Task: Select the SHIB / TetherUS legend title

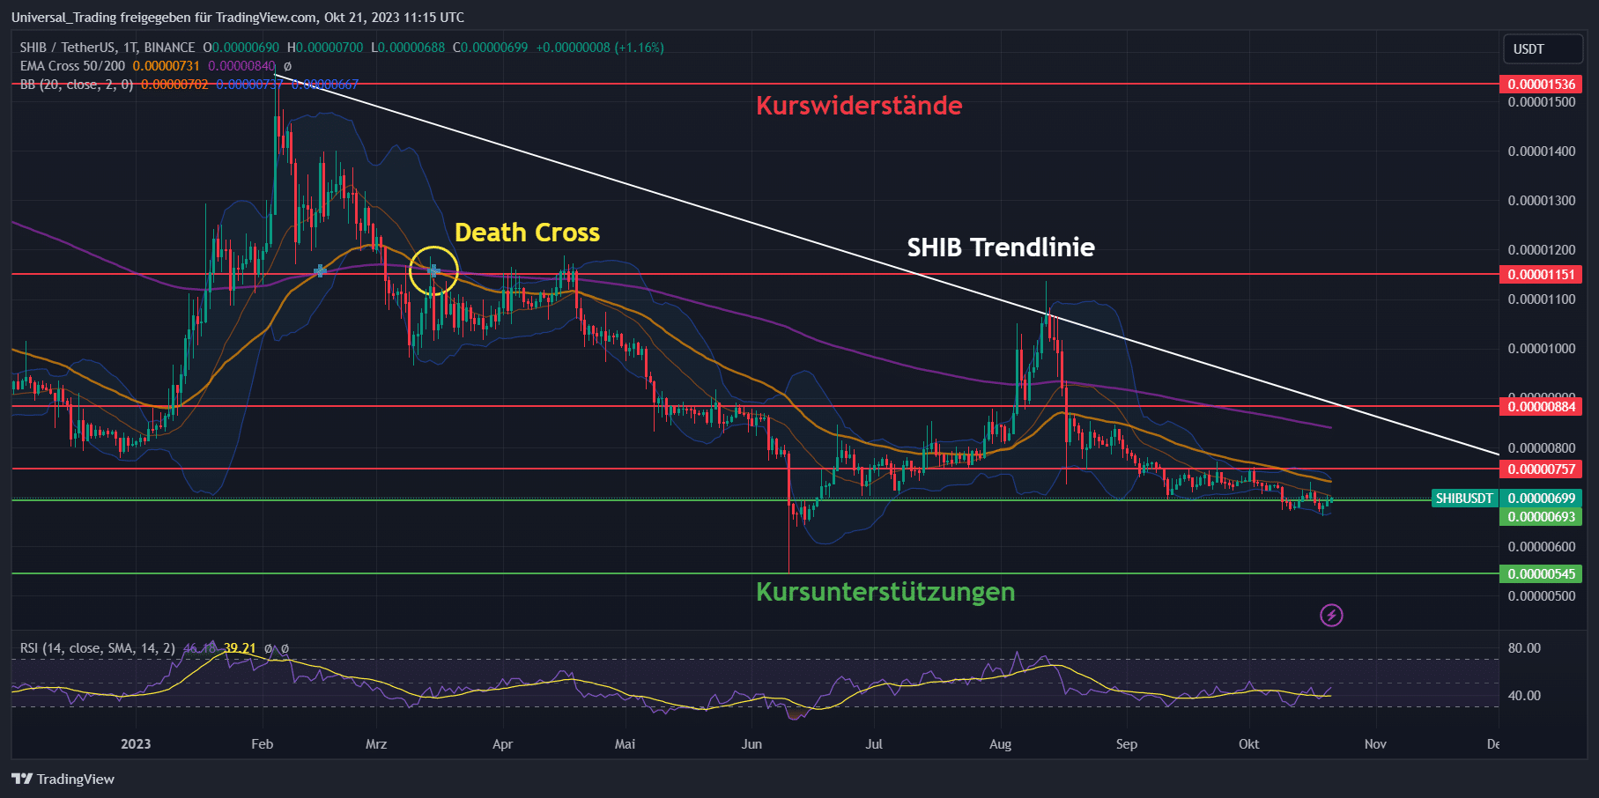Action: 107,48
